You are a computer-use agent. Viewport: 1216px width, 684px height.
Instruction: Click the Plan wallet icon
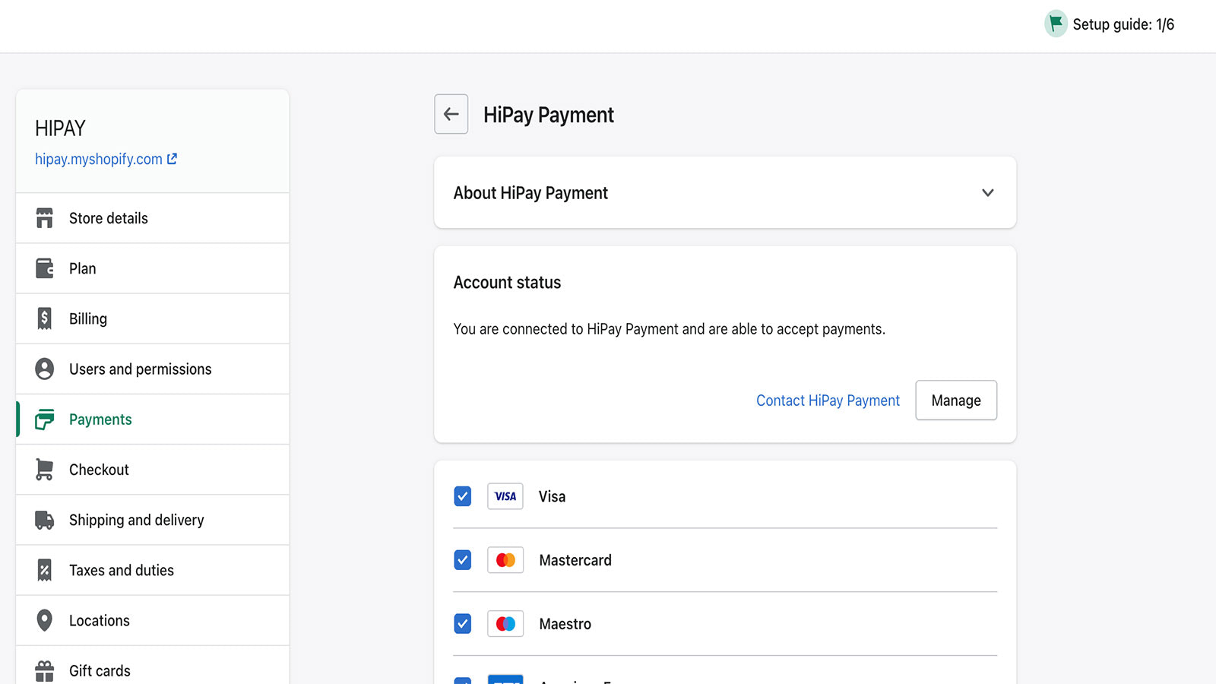(x=45, y=268)
